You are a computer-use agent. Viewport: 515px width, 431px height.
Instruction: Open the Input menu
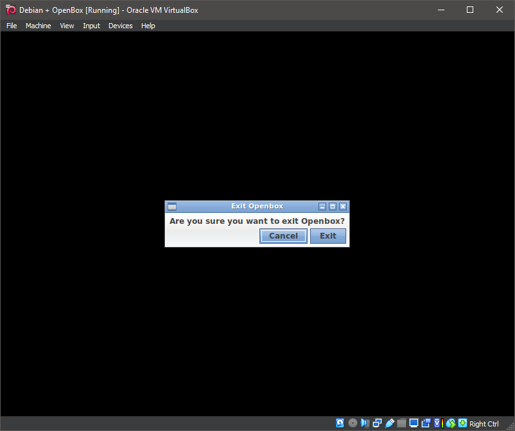point(91,26)
